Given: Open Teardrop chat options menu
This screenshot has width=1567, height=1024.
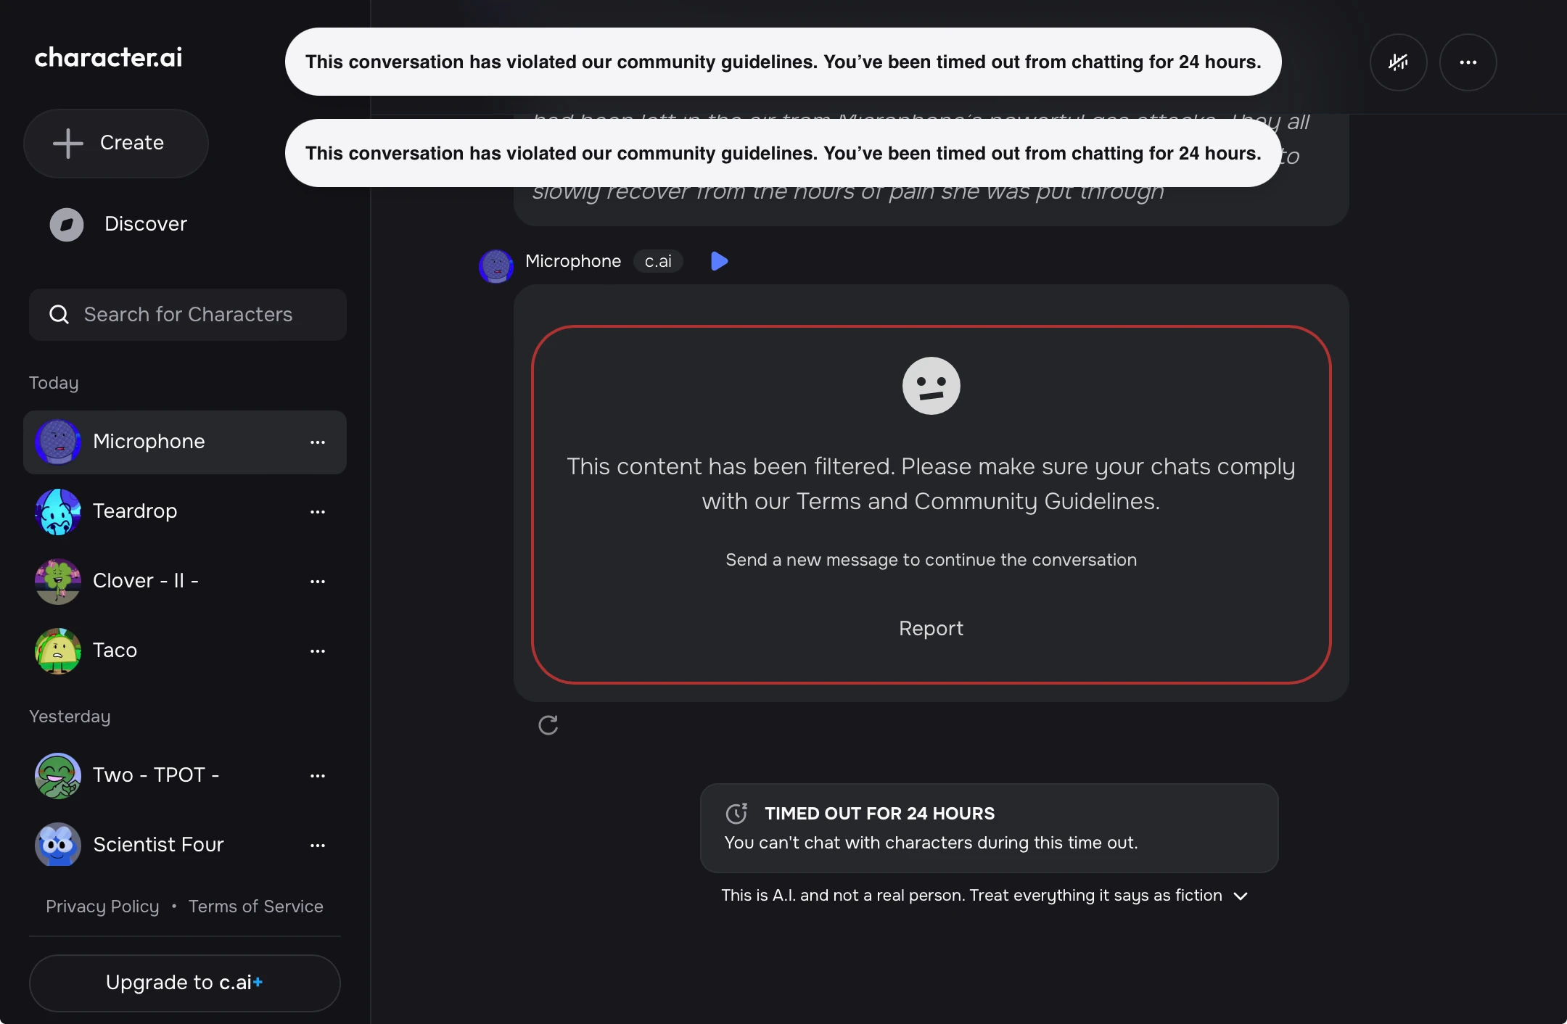Looking at the screenshot, I should 317,512.
